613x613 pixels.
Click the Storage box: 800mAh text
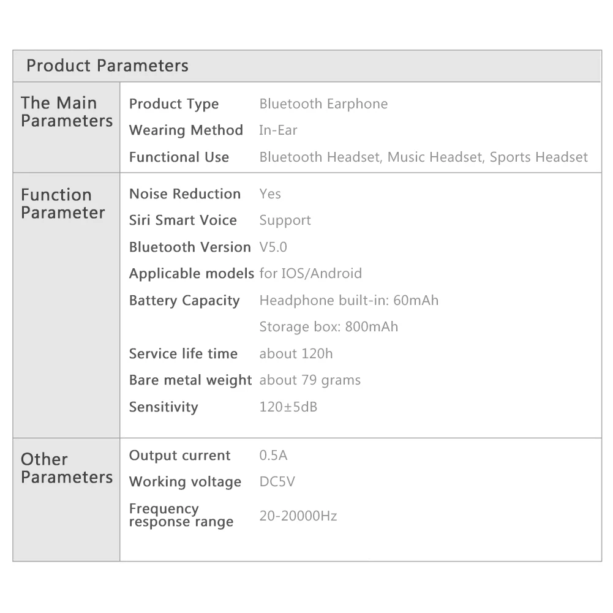click(328, 327)
